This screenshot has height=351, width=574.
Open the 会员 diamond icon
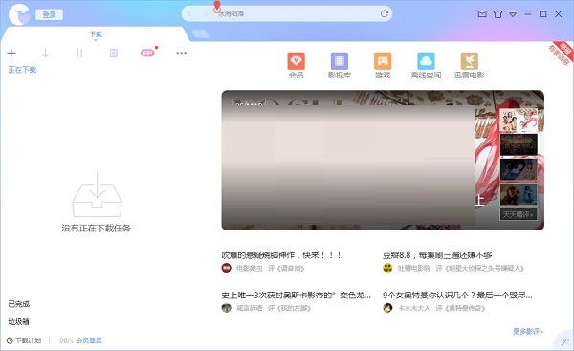point(296,66)
